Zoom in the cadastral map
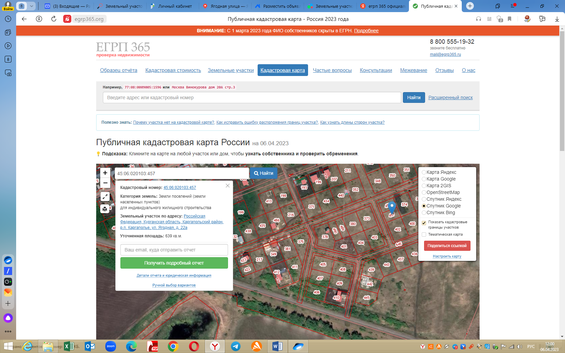The width and height of the screenshot is (565, 353). (105, 173)
